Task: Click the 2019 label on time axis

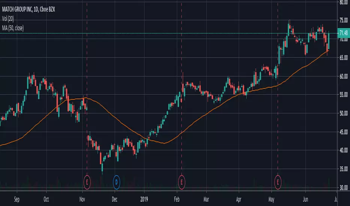Action: click(144, 199)
